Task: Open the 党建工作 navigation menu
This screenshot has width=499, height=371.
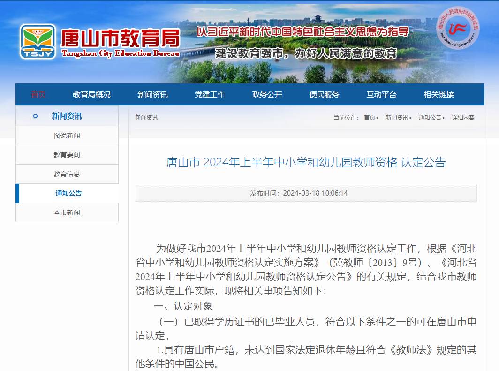Action: (210, 94)
